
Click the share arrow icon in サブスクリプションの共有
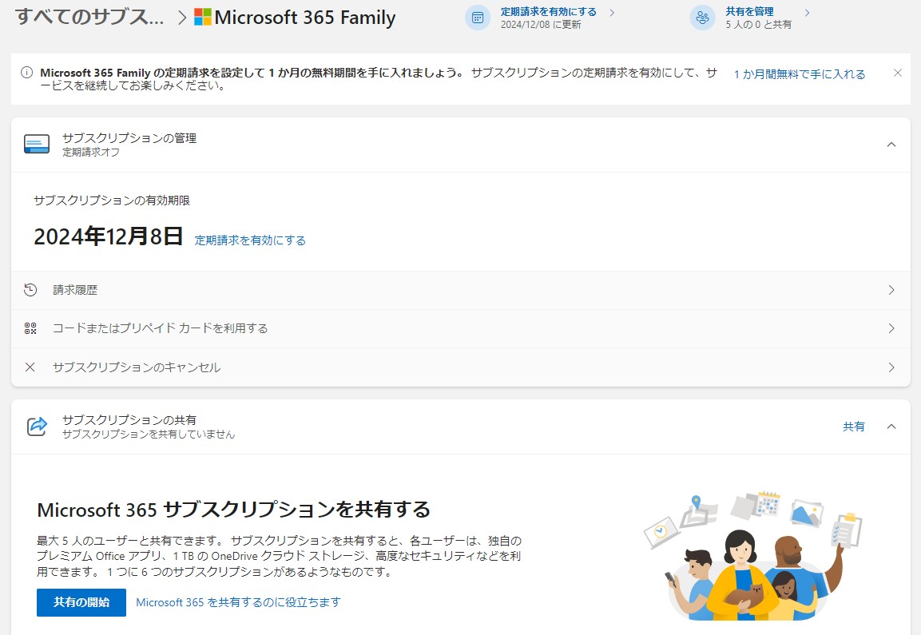tap(38, 426)
